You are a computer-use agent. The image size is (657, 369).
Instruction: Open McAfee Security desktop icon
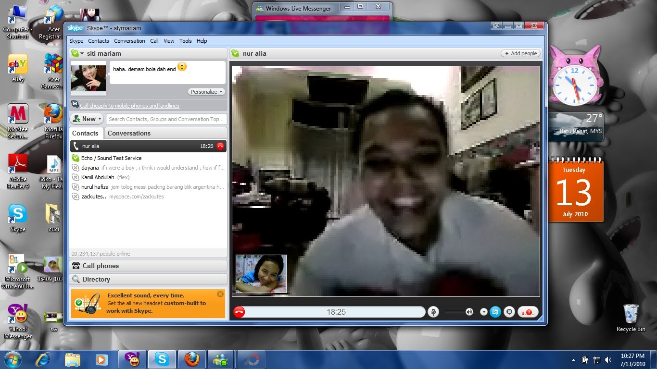click(18, 122)
